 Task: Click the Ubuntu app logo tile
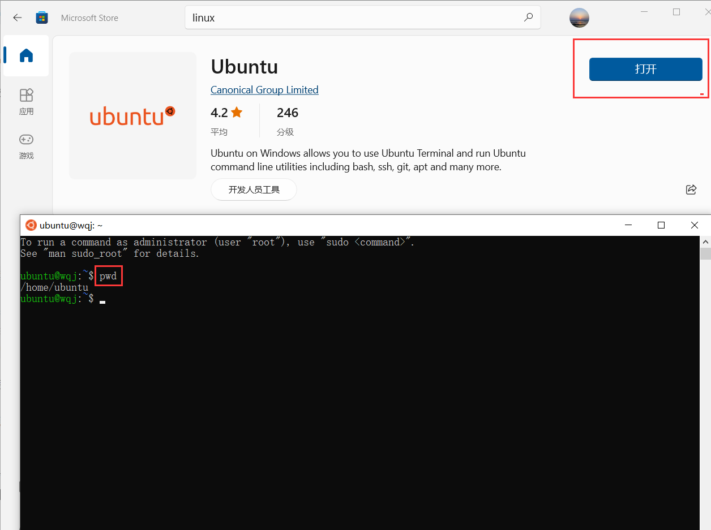132,115
